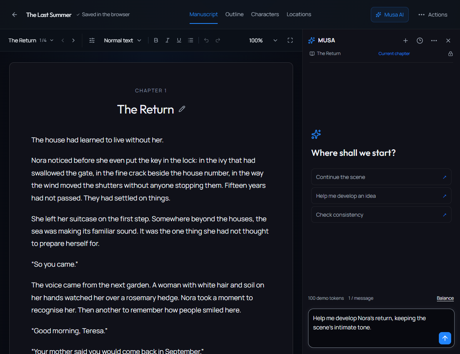
Task: Click The Return chapter heading
Action: 145,110
